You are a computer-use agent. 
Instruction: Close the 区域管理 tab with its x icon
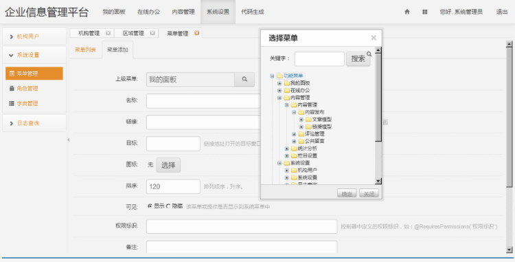click(x=152, y=33)
